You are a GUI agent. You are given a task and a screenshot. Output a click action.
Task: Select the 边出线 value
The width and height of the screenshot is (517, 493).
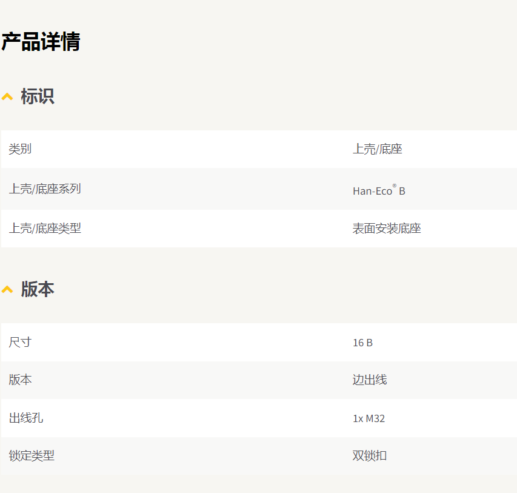(370, 380)
